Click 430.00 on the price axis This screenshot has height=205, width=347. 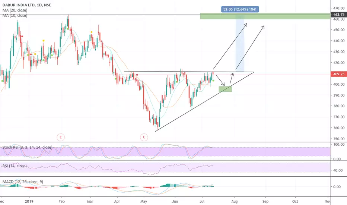(x=338, y=52)
